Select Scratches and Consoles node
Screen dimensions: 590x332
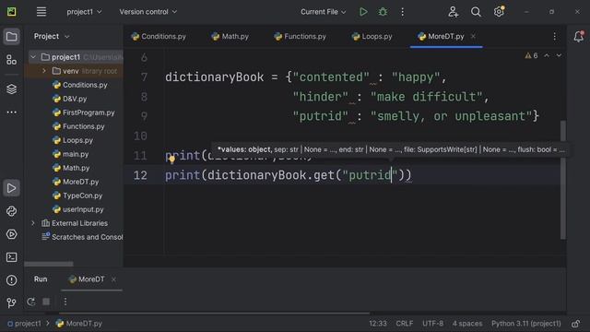pyautogui.click(x=82, y=237)
